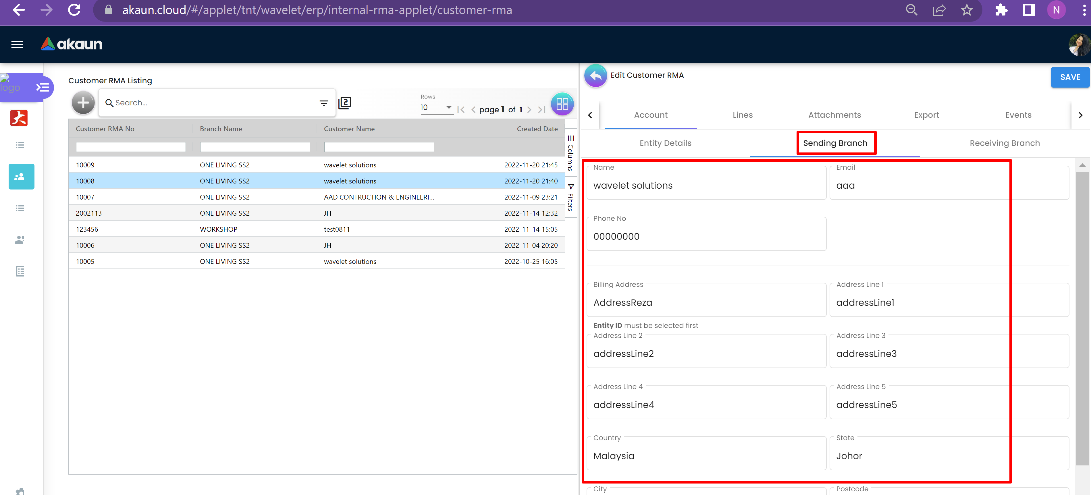The width and height of the screenshot is (1091, 495).
Task: Click the plus add new RMA button
Action: tap(83, 103)
